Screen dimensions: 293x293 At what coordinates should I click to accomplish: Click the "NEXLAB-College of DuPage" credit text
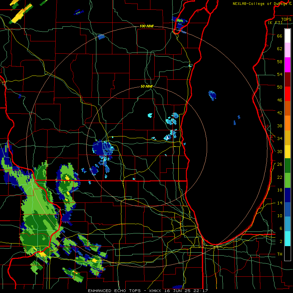[260, 4]
